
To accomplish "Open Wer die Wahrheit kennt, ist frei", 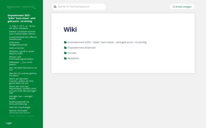I will tap(23, 69).
